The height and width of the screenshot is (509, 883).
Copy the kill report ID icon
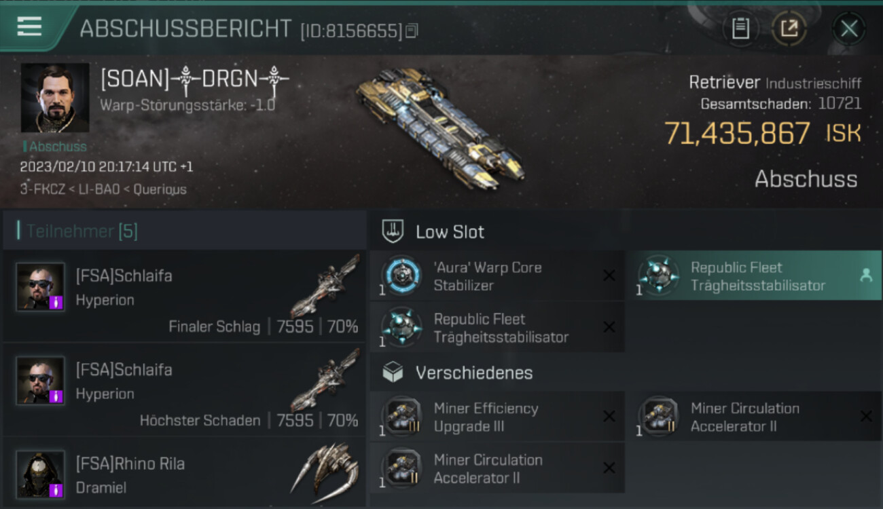(412, 31)
